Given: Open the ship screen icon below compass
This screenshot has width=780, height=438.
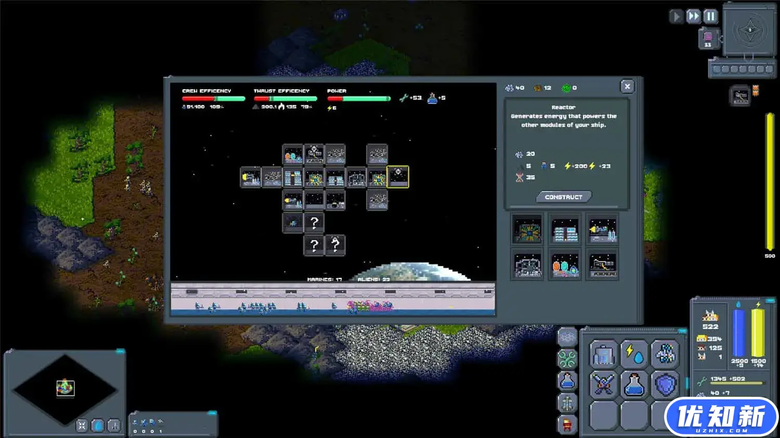Looking at the screenshot, I should (740, 96).
